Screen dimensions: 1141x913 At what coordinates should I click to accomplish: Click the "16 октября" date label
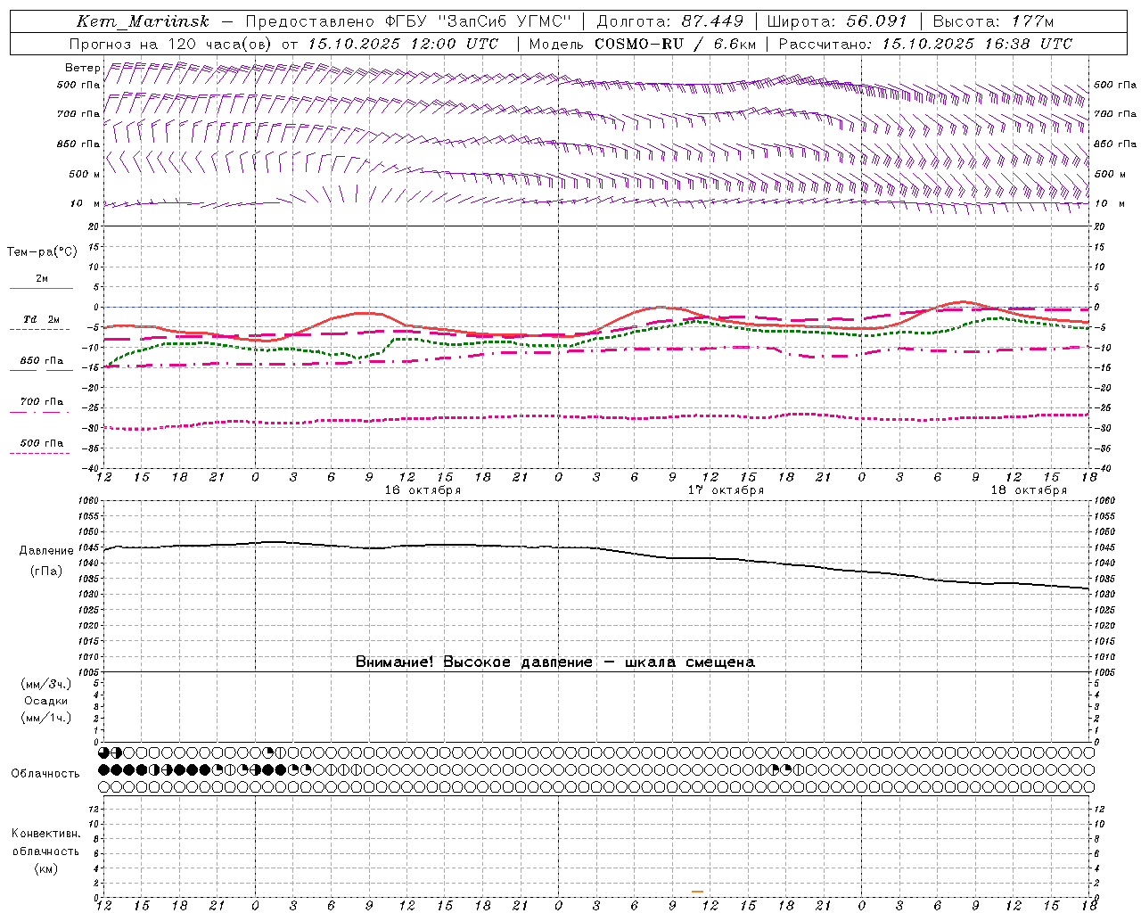(423, 490)
